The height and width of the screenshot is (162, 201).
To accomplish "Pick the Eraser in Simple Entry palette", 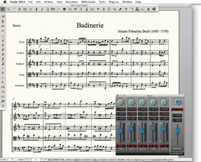I will 3,17.
